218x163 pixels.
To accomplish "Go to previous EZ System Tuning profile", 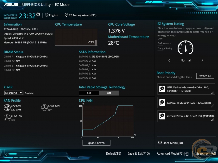I will coord(169,60).
